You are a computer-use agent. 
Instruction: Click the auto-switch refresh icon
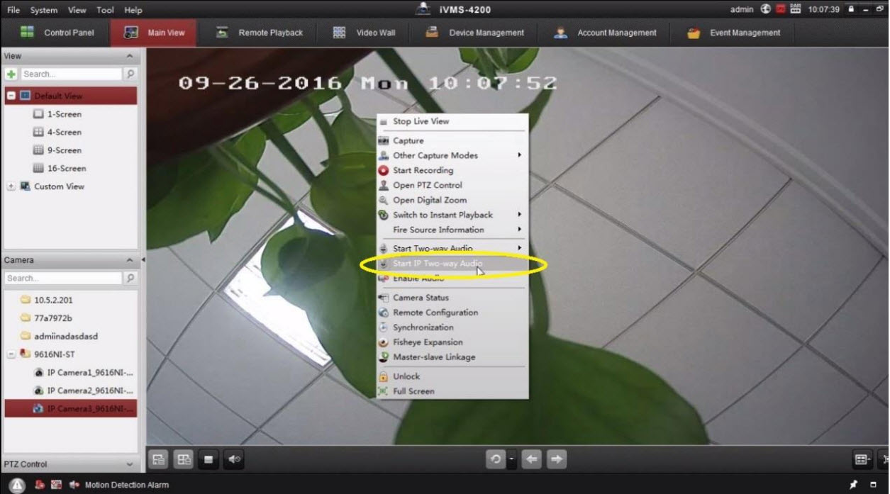point(495,459)
